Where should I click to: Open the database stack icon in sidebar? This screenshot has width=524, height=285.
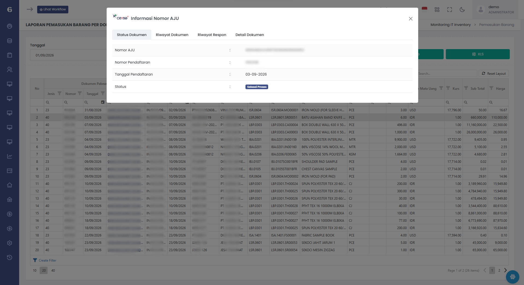pyautogui.click(x=10, y=41)
